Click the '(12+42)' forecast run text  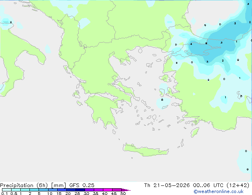pos(238,185)
